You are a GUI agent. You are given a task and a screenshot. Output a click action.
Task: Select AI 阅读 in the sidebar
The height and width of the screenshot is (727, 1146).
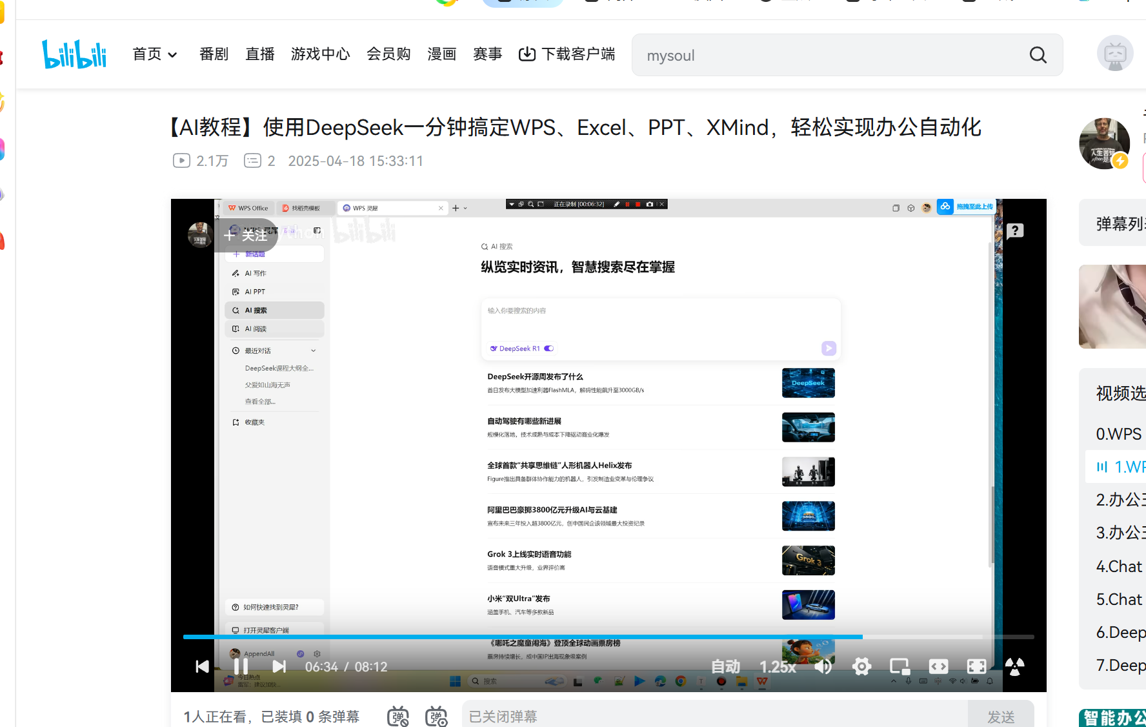click(x=274, y=329)
